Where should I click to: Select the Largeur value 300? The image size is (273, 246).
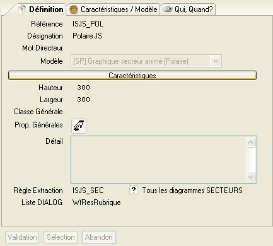click(83, 99)
